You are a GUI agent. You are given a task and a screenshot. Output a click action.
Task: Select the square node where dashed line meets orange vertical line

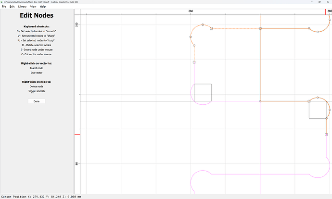[x=260, y=28]
